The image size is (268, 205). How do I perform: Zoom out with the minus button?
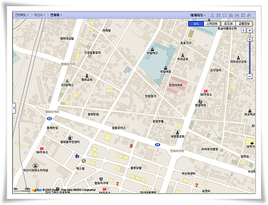[249, 76]
